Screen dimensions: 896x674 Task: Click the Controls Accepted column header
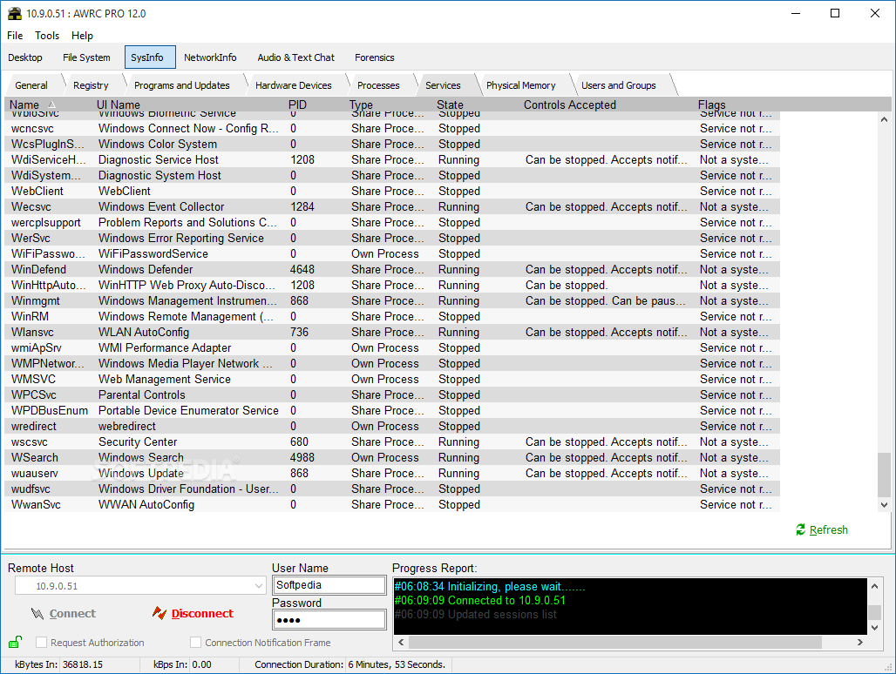tap(607, 104)
